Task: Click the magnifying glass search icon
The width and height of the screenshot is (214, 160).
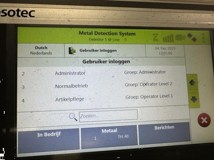Action: 73,117
